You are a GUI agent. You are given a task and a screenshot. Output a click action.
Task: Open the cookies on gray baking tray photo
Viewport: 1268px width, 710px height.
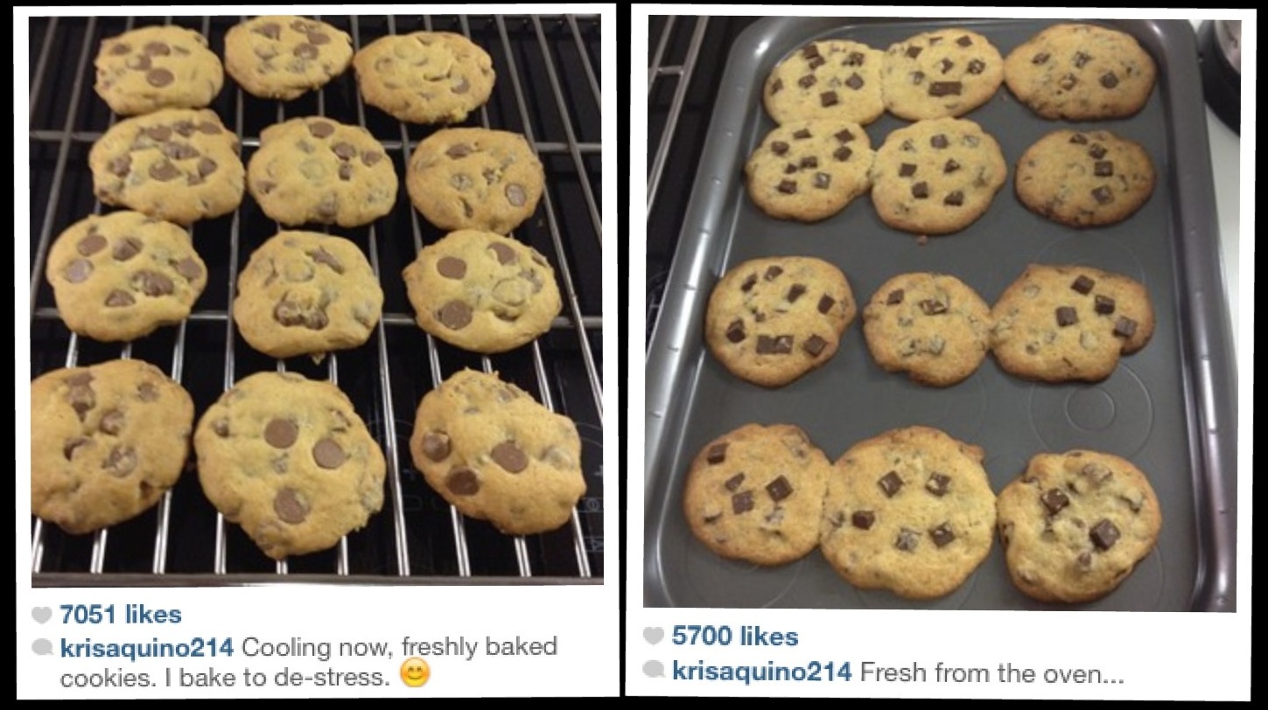[942, 312]
